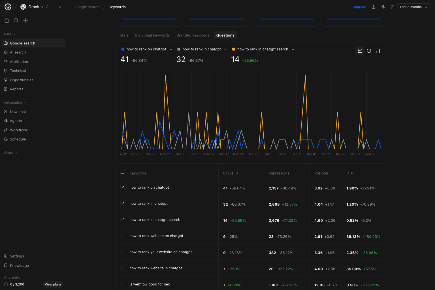This screenshot has height=290, width=435.
Task: Click the View plans button
Action: [53, 284]
